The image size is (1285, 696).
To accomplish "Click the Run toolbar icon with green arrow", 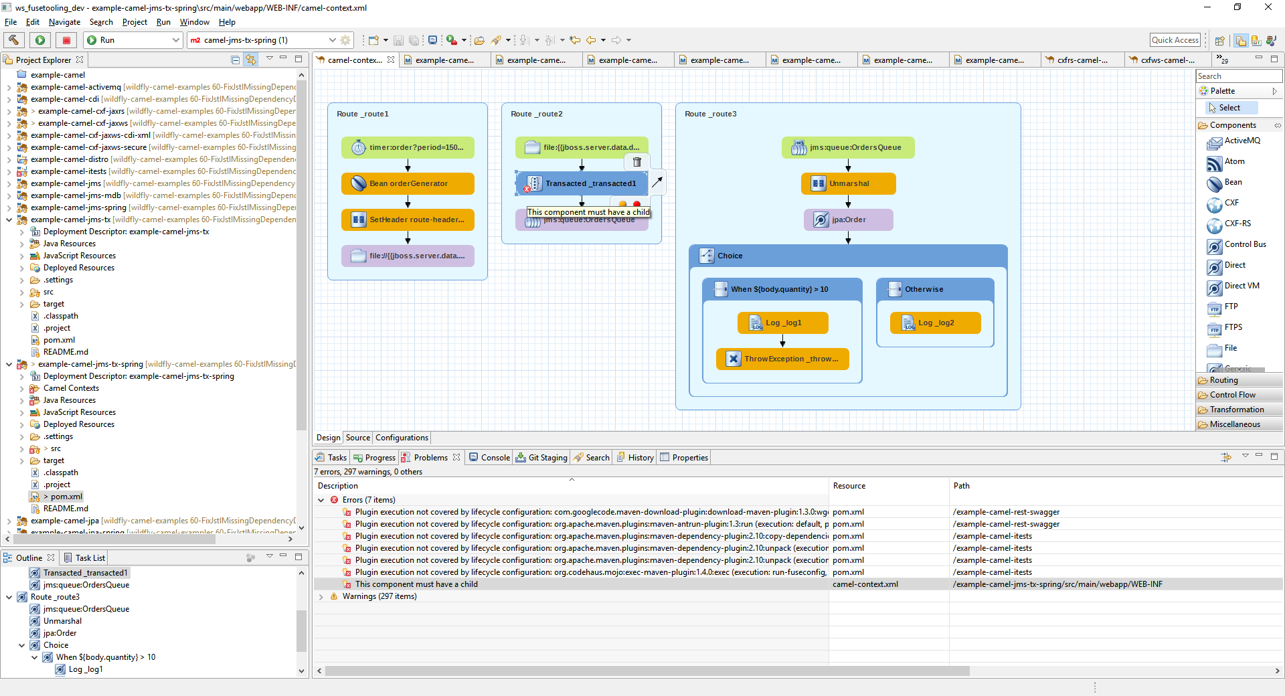I will (39, 40).
